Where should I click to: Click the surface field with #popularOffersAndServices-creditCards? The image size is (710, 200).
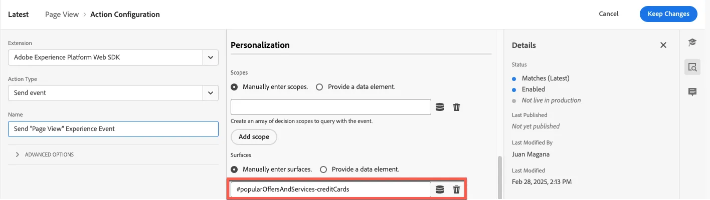tap(331, 189)
